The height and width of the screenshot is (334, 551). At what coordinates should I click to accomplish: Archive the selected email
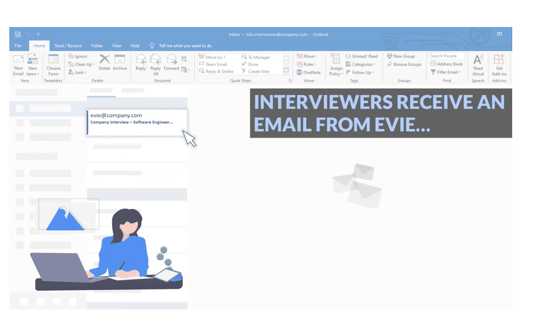click(120, 62)
